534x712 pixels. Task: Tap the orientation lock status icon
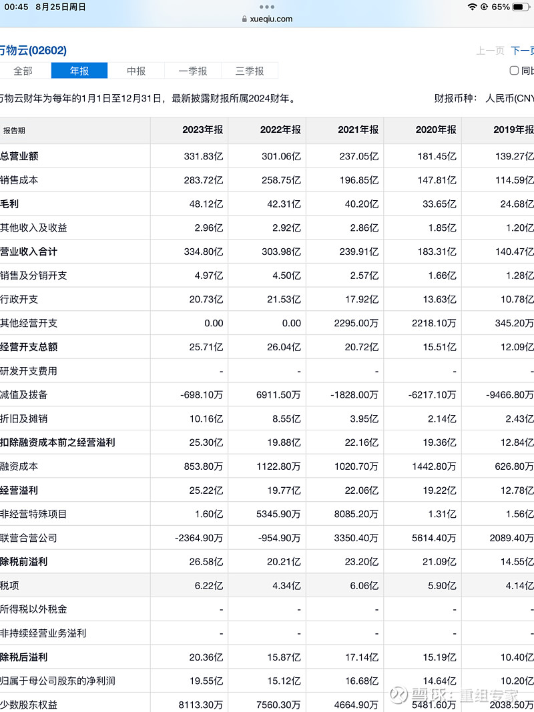[x=484, y=7]
